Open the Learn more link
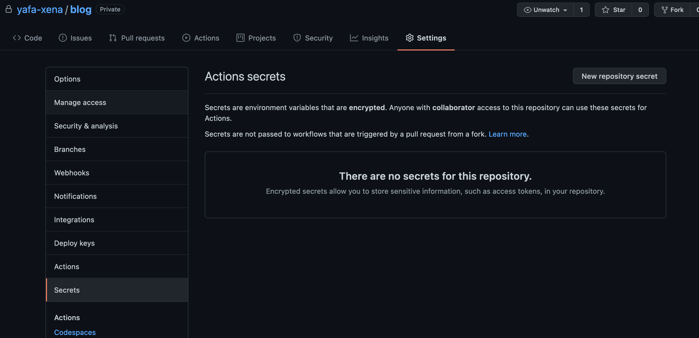This screenshot has width=699, height=338. tap(508, 134)
